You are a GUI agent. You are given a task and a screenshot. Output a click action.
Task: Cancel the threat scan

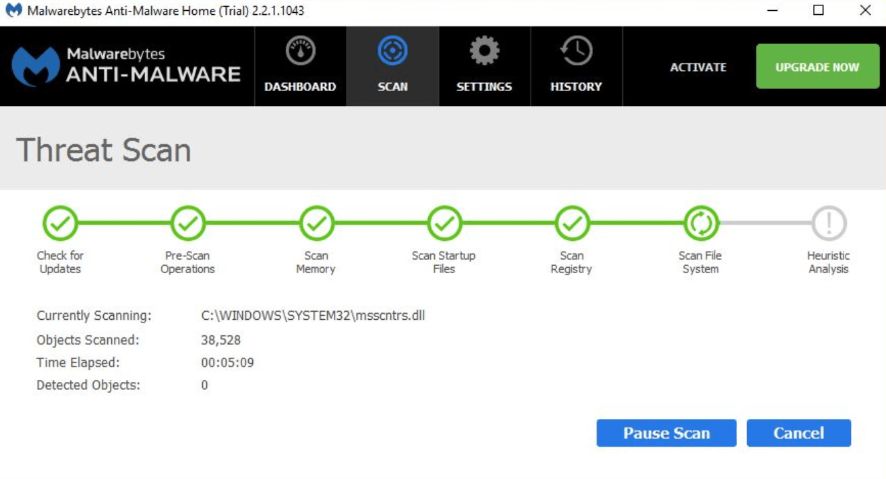click(x=798, y=433)
